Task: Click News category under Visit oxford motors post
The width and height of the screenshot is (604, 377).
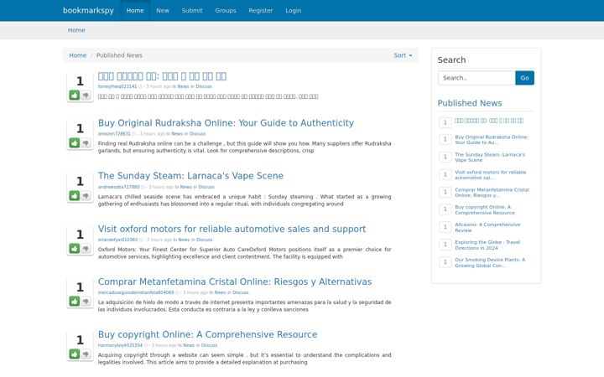Action: (x=184, y=240)
